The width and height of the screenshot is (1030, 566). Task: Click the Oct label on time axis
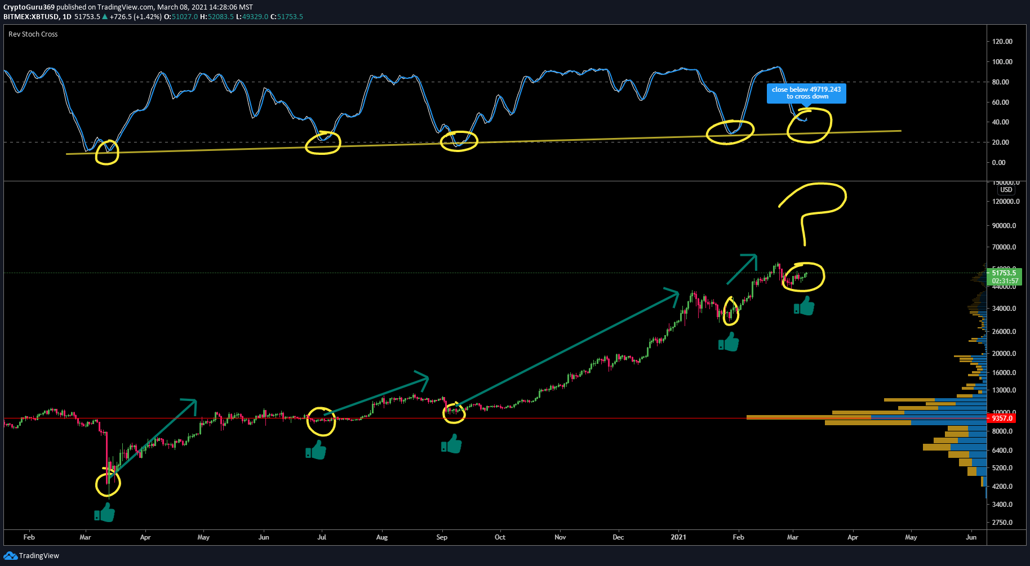500,537
